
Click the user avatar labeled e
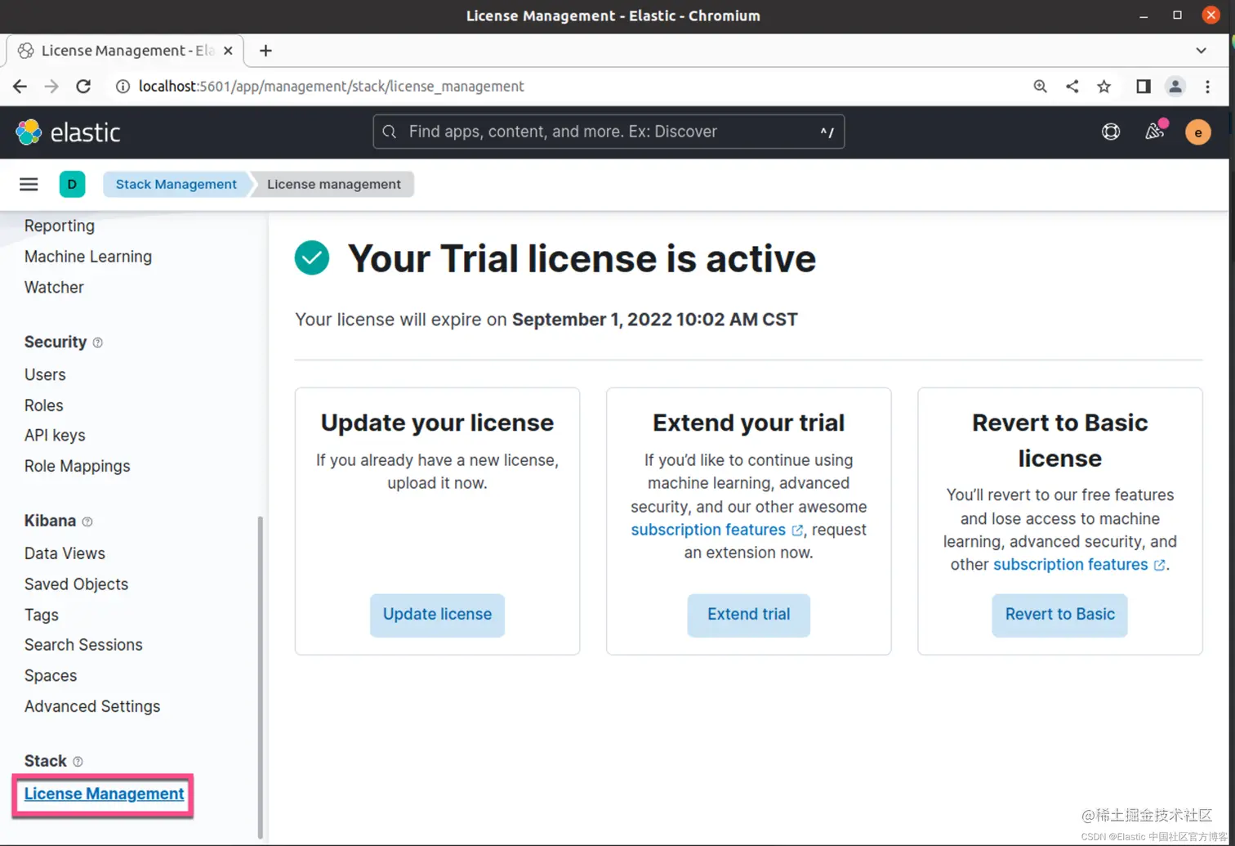(x=1197, y=132)
